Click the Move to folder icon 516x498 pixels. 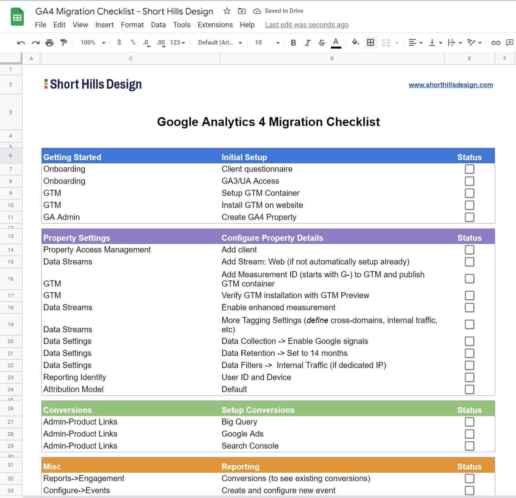point(242,11)
